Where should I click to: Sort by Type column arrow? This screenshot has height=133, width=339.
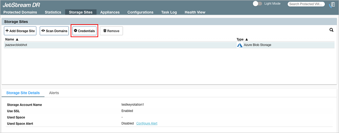[x=246, y=39]
